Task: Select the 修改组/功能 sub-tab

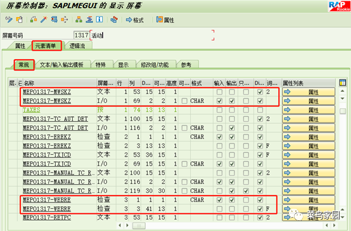Action: (x=155, y=65)
